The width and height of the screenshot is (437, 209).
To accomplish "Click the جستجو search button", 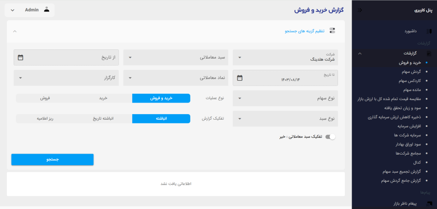I will click(52, 159).
